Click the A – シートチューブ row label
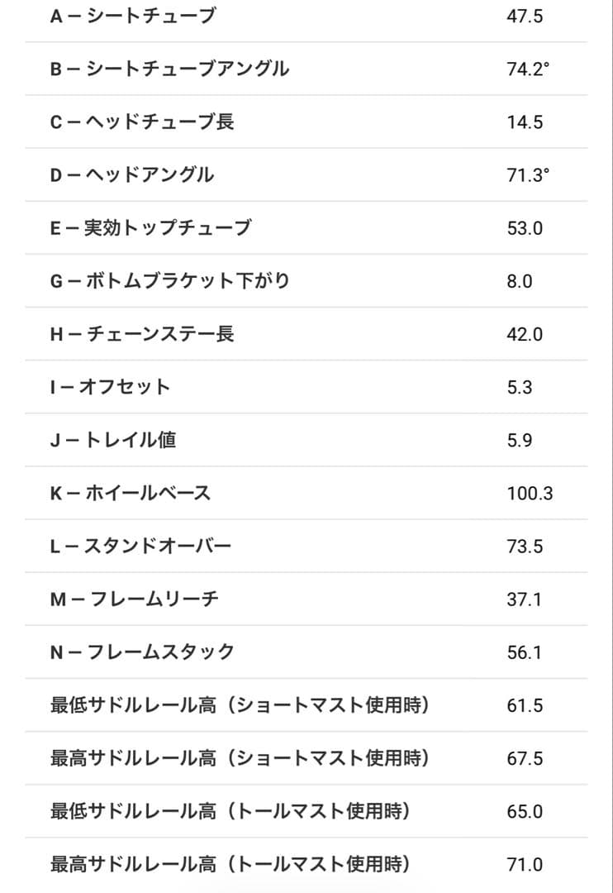Screen dimensions: 613x893 click(x=132, y=16)
